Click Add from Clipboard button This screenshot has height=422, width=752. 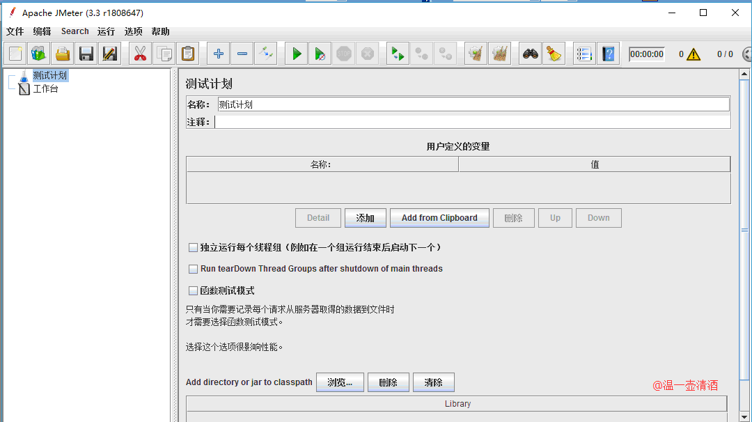click(x=440, y=218)
